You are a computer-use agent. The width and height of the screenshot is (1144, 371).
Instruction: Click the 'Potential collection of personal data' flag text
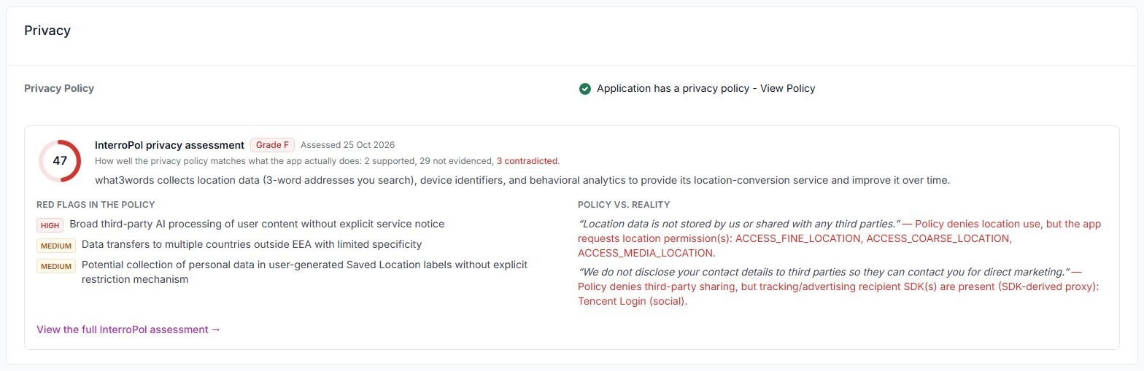[304, 272]
